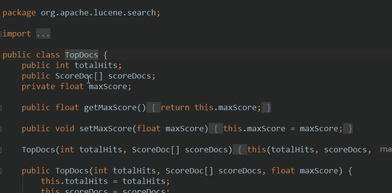
Task: Click folded closing brace ending getMaxScore line
Action: click(266, 108)
